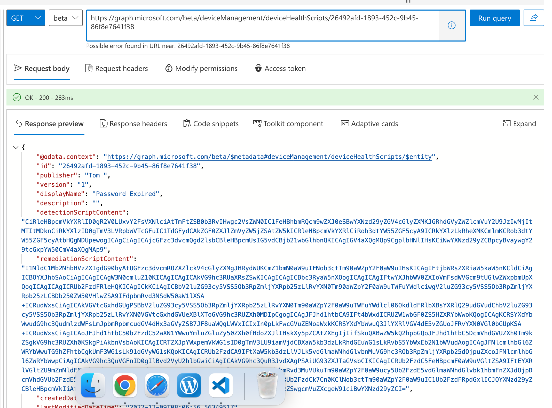Click the info icon beside the URL field

coord(452,25)
